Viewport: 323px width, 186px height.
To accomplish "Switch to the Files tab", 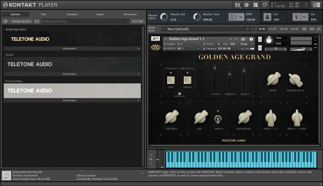I will [44, 15].
